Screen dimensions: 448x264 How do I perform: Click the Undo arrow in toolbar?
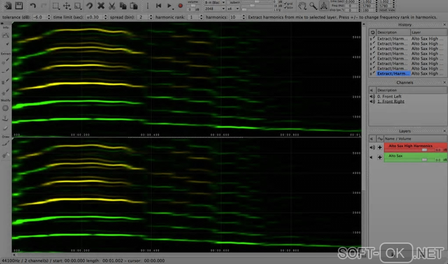click(33, 6)
